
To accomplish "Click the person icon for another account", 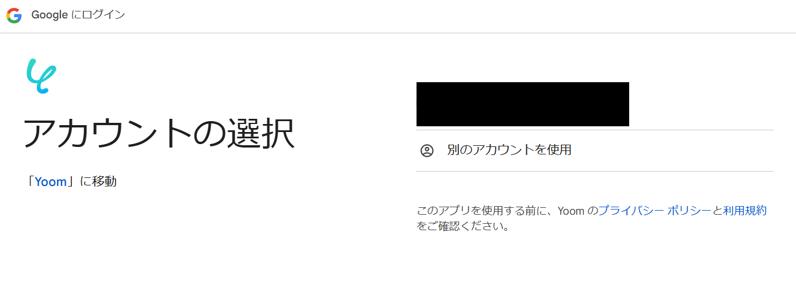I will [x=427, y=151].
